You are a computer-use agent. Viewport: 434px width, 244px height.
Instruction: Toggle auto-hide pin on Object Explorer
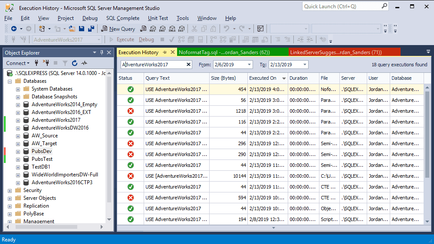coord(102,52)
